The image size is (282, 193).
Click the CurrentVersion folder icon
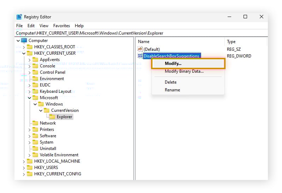[x=47, y=110]
